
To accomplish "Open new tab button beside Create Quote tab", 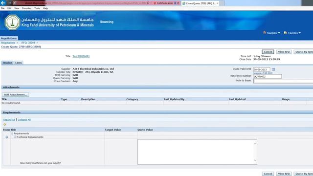I will click(222, 3).
